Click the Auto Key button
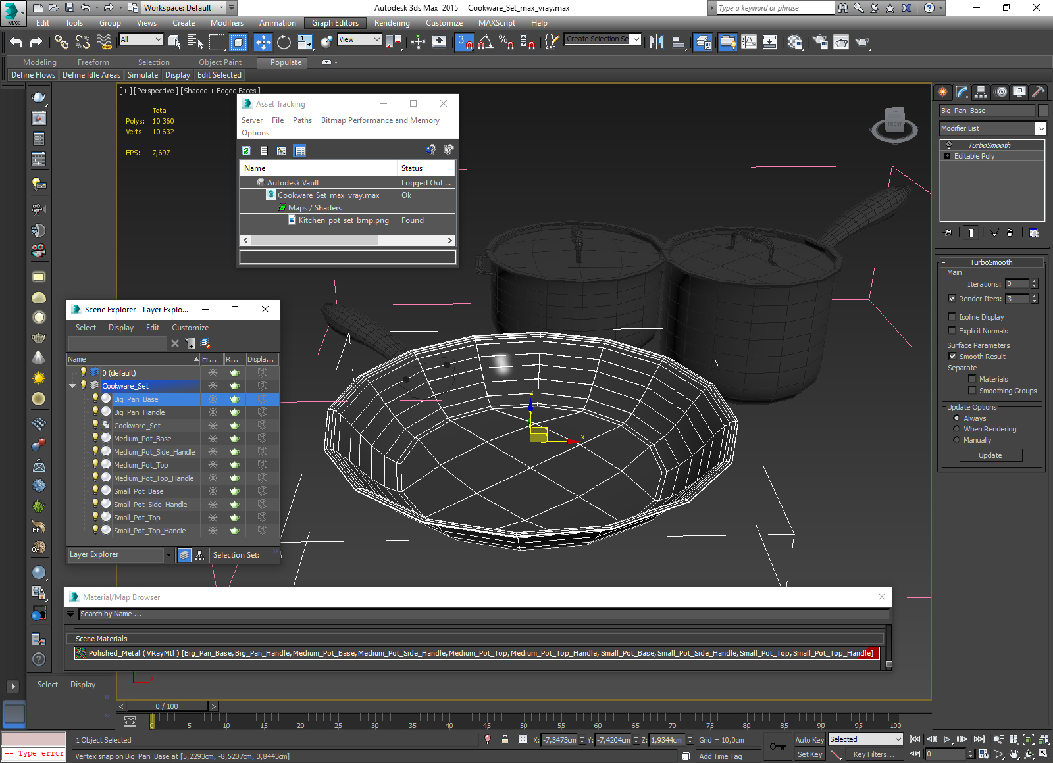1053x763 pixels. tap(809, 740)
